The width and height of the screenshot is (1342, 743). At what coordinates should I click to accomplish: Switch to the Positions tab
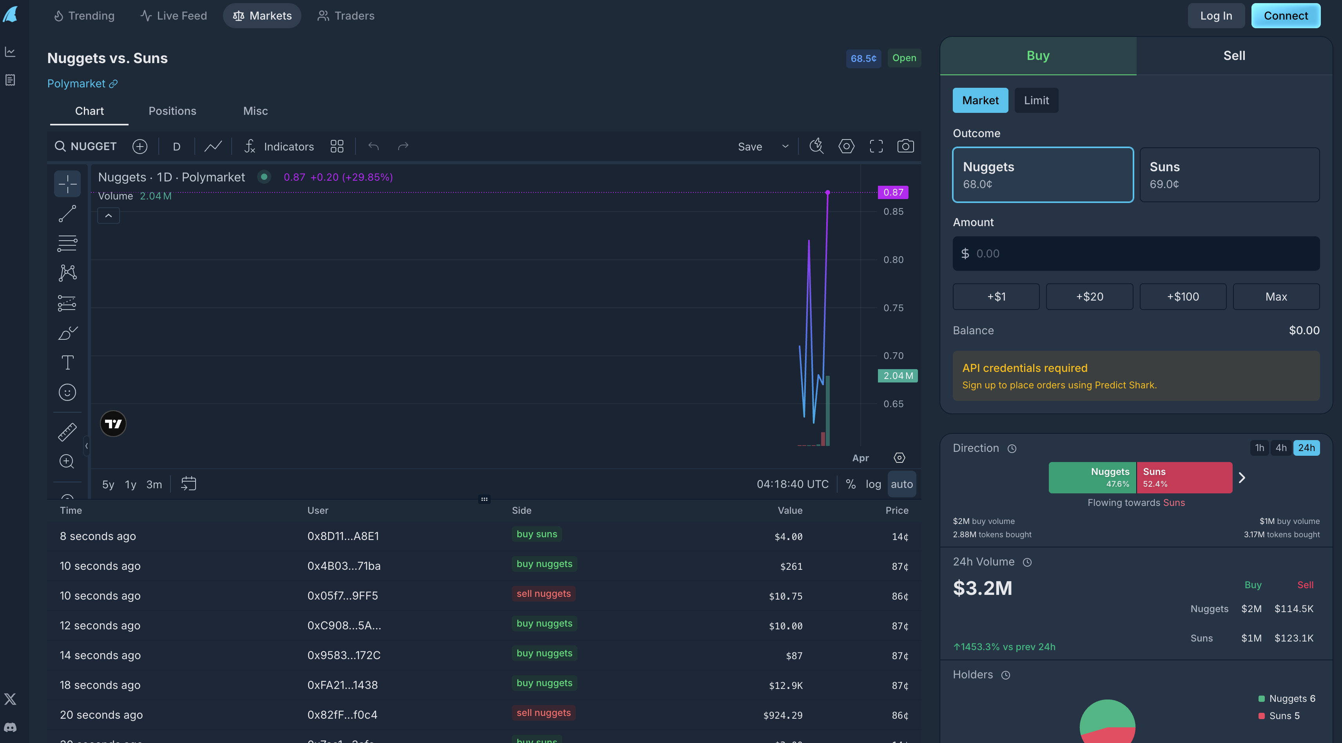(172, 111)
